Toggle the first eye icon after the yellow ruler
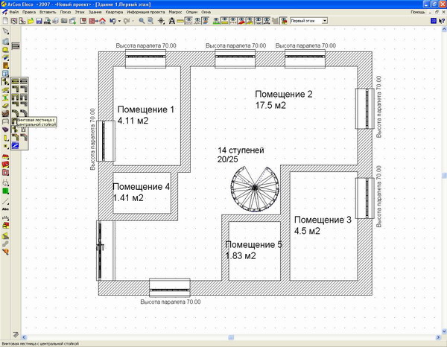 click(x=188, y=21)
